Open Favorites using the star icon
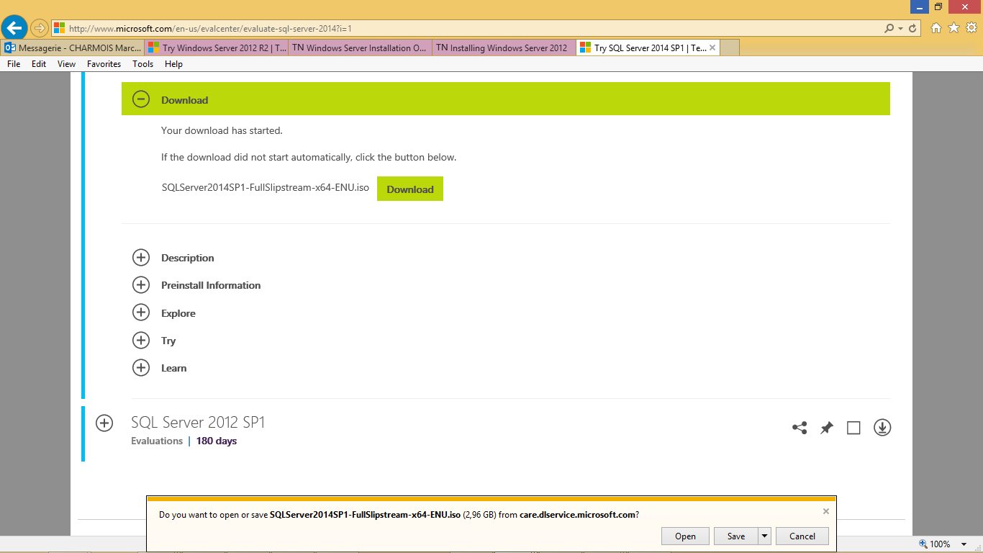 pyautogui.click(x=953, y=28)
